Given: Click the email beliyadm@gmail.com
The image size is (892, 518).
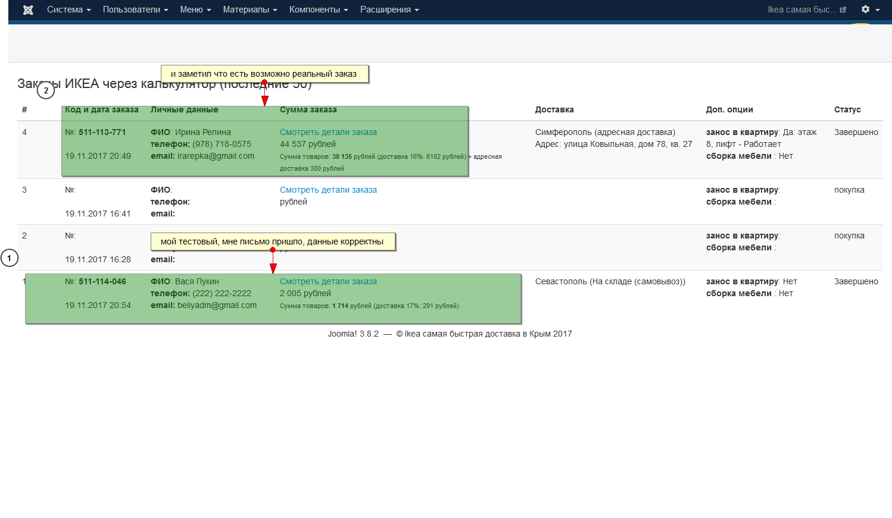Looking at the screenshot, I should (217, 305).
